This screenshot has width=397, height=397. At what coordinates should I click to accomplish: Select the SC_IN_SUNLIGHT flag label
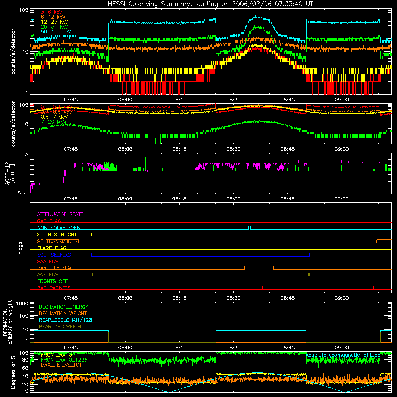57,234
